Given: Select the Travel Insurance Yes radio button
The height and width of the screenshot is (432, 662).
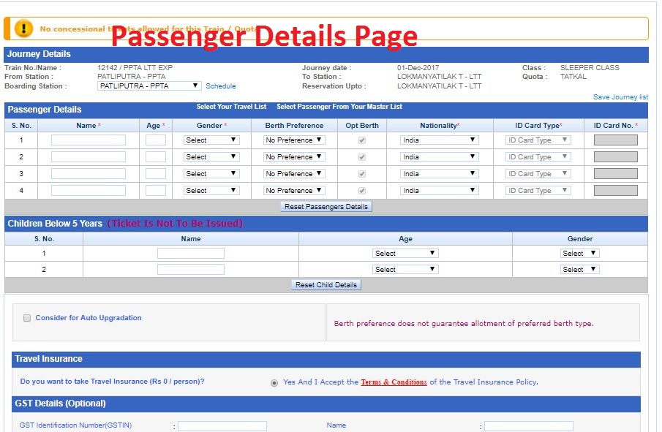Looking at the screenshot, I should (x=274, y=382).
